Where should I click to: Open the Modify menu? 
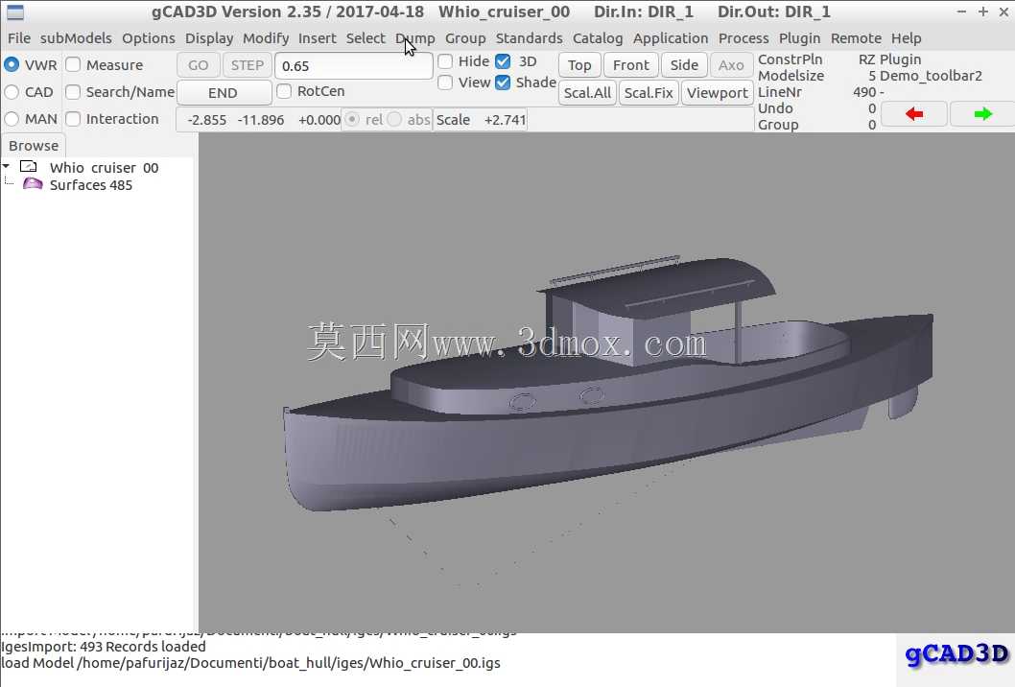(266, 38)
